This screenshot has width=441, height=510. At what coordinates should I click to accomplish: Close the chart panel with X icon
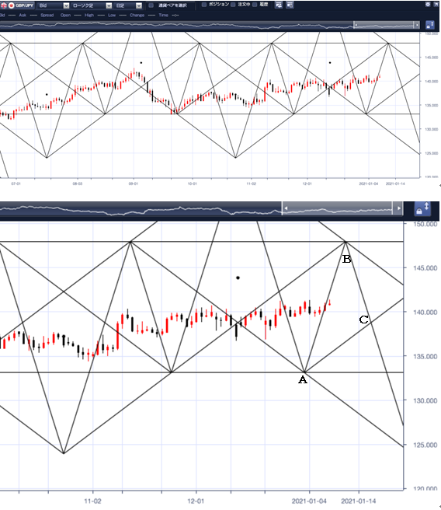pyautogui.click(x=436, y=4)
